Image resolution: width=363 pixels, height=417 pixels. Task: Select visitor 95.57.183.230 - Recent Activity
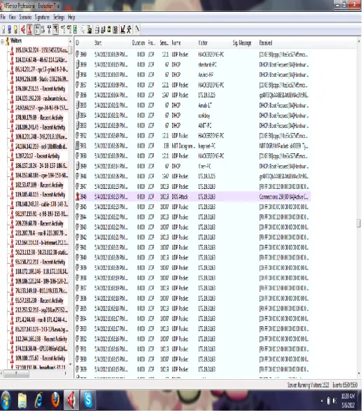(x=39, y=301)
